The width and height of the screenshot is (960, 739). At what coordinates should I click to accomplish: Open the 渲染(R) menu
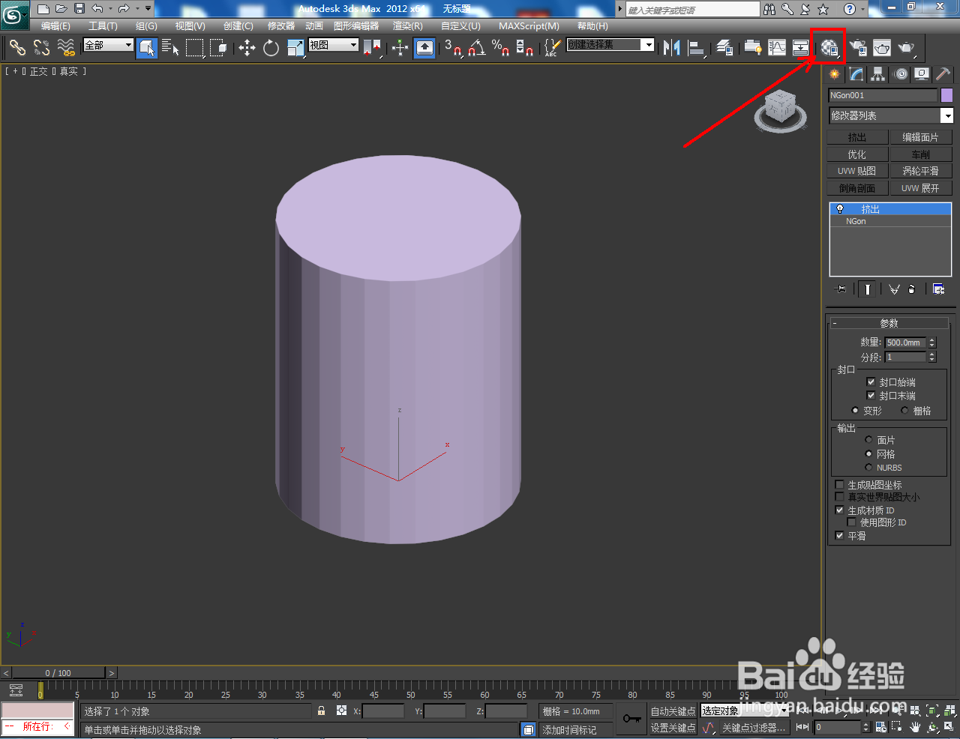pos(408,26)
